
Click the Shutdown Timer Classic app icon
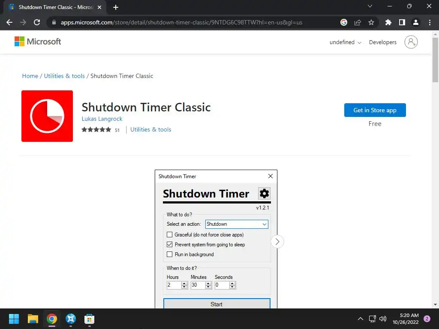tap(47, 116)
